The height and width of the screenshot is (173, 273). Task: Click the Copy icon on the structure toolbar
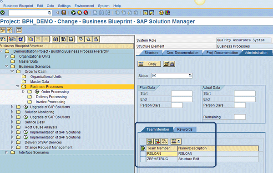(x=31, y=39)
